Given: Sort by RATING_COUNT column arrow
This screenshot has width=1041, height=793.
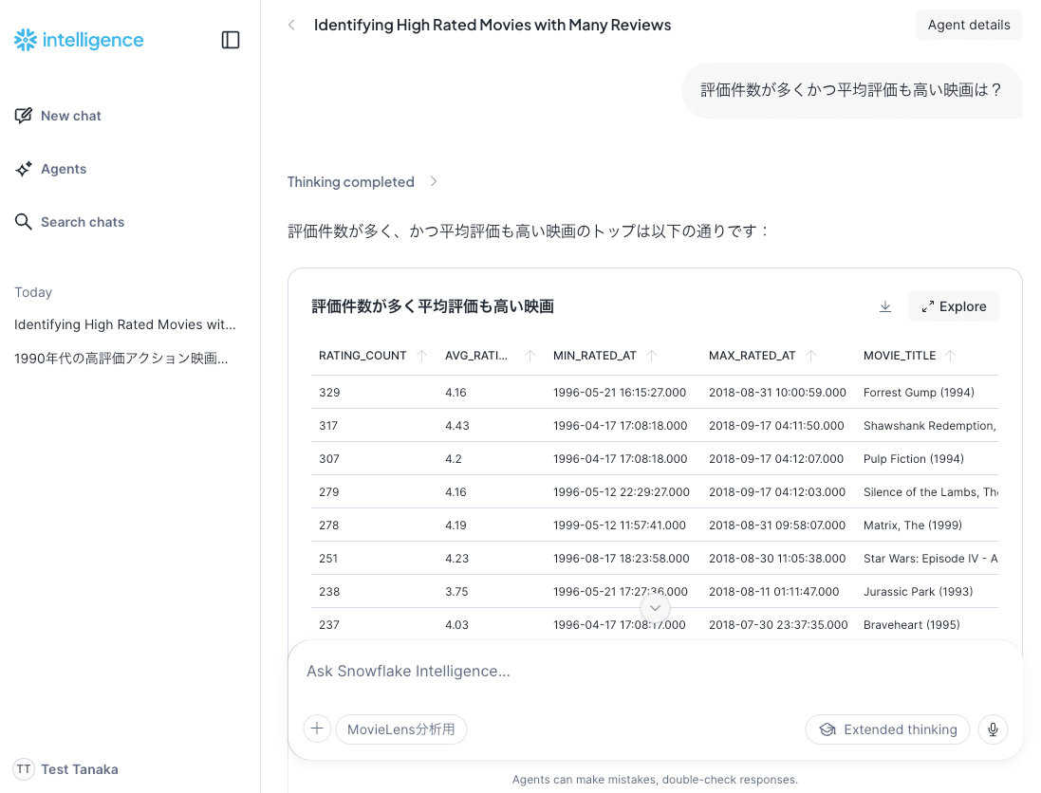Looking at the screenshot, I should click(421, 356).
